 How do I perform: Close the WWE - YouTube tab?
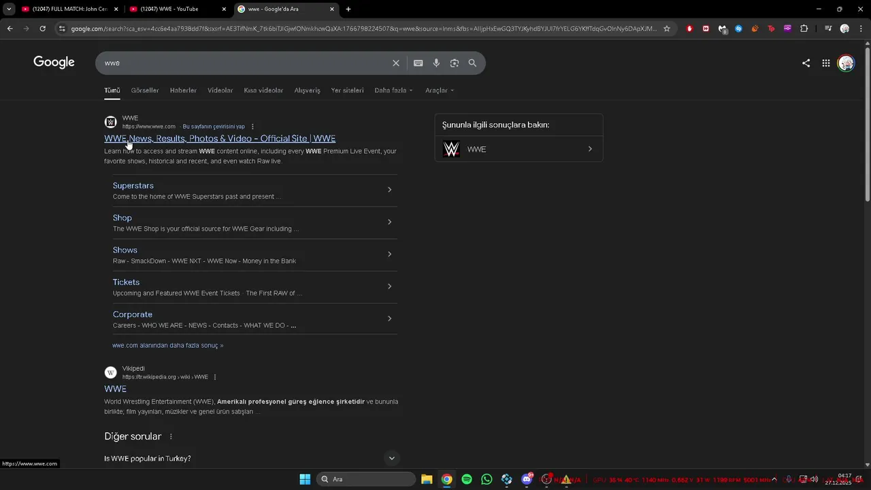pyautogui.click(x=224, y=9)
